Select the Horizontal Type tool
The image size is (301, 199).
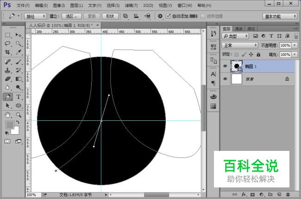point(19,97)
